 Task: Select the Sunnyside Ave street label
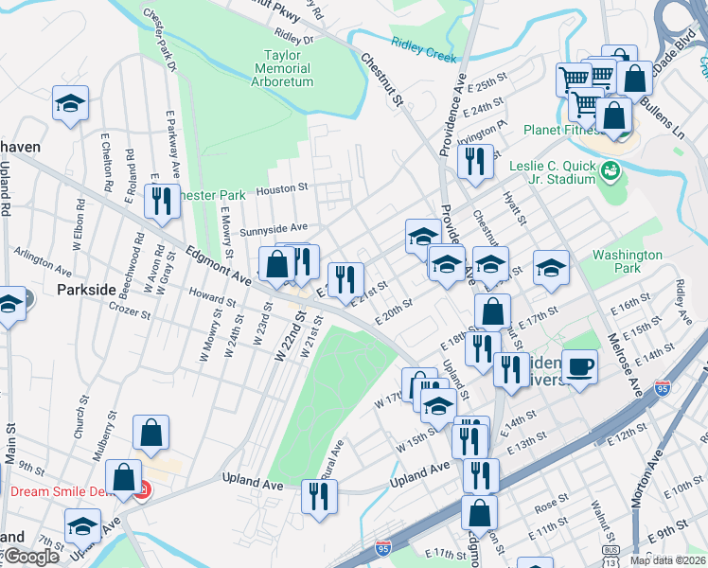274,230
